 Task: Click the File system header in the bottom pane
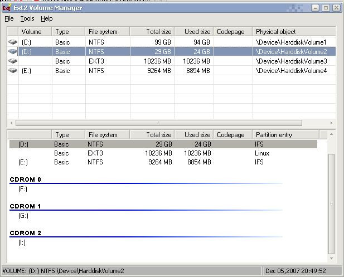point(108,135)
